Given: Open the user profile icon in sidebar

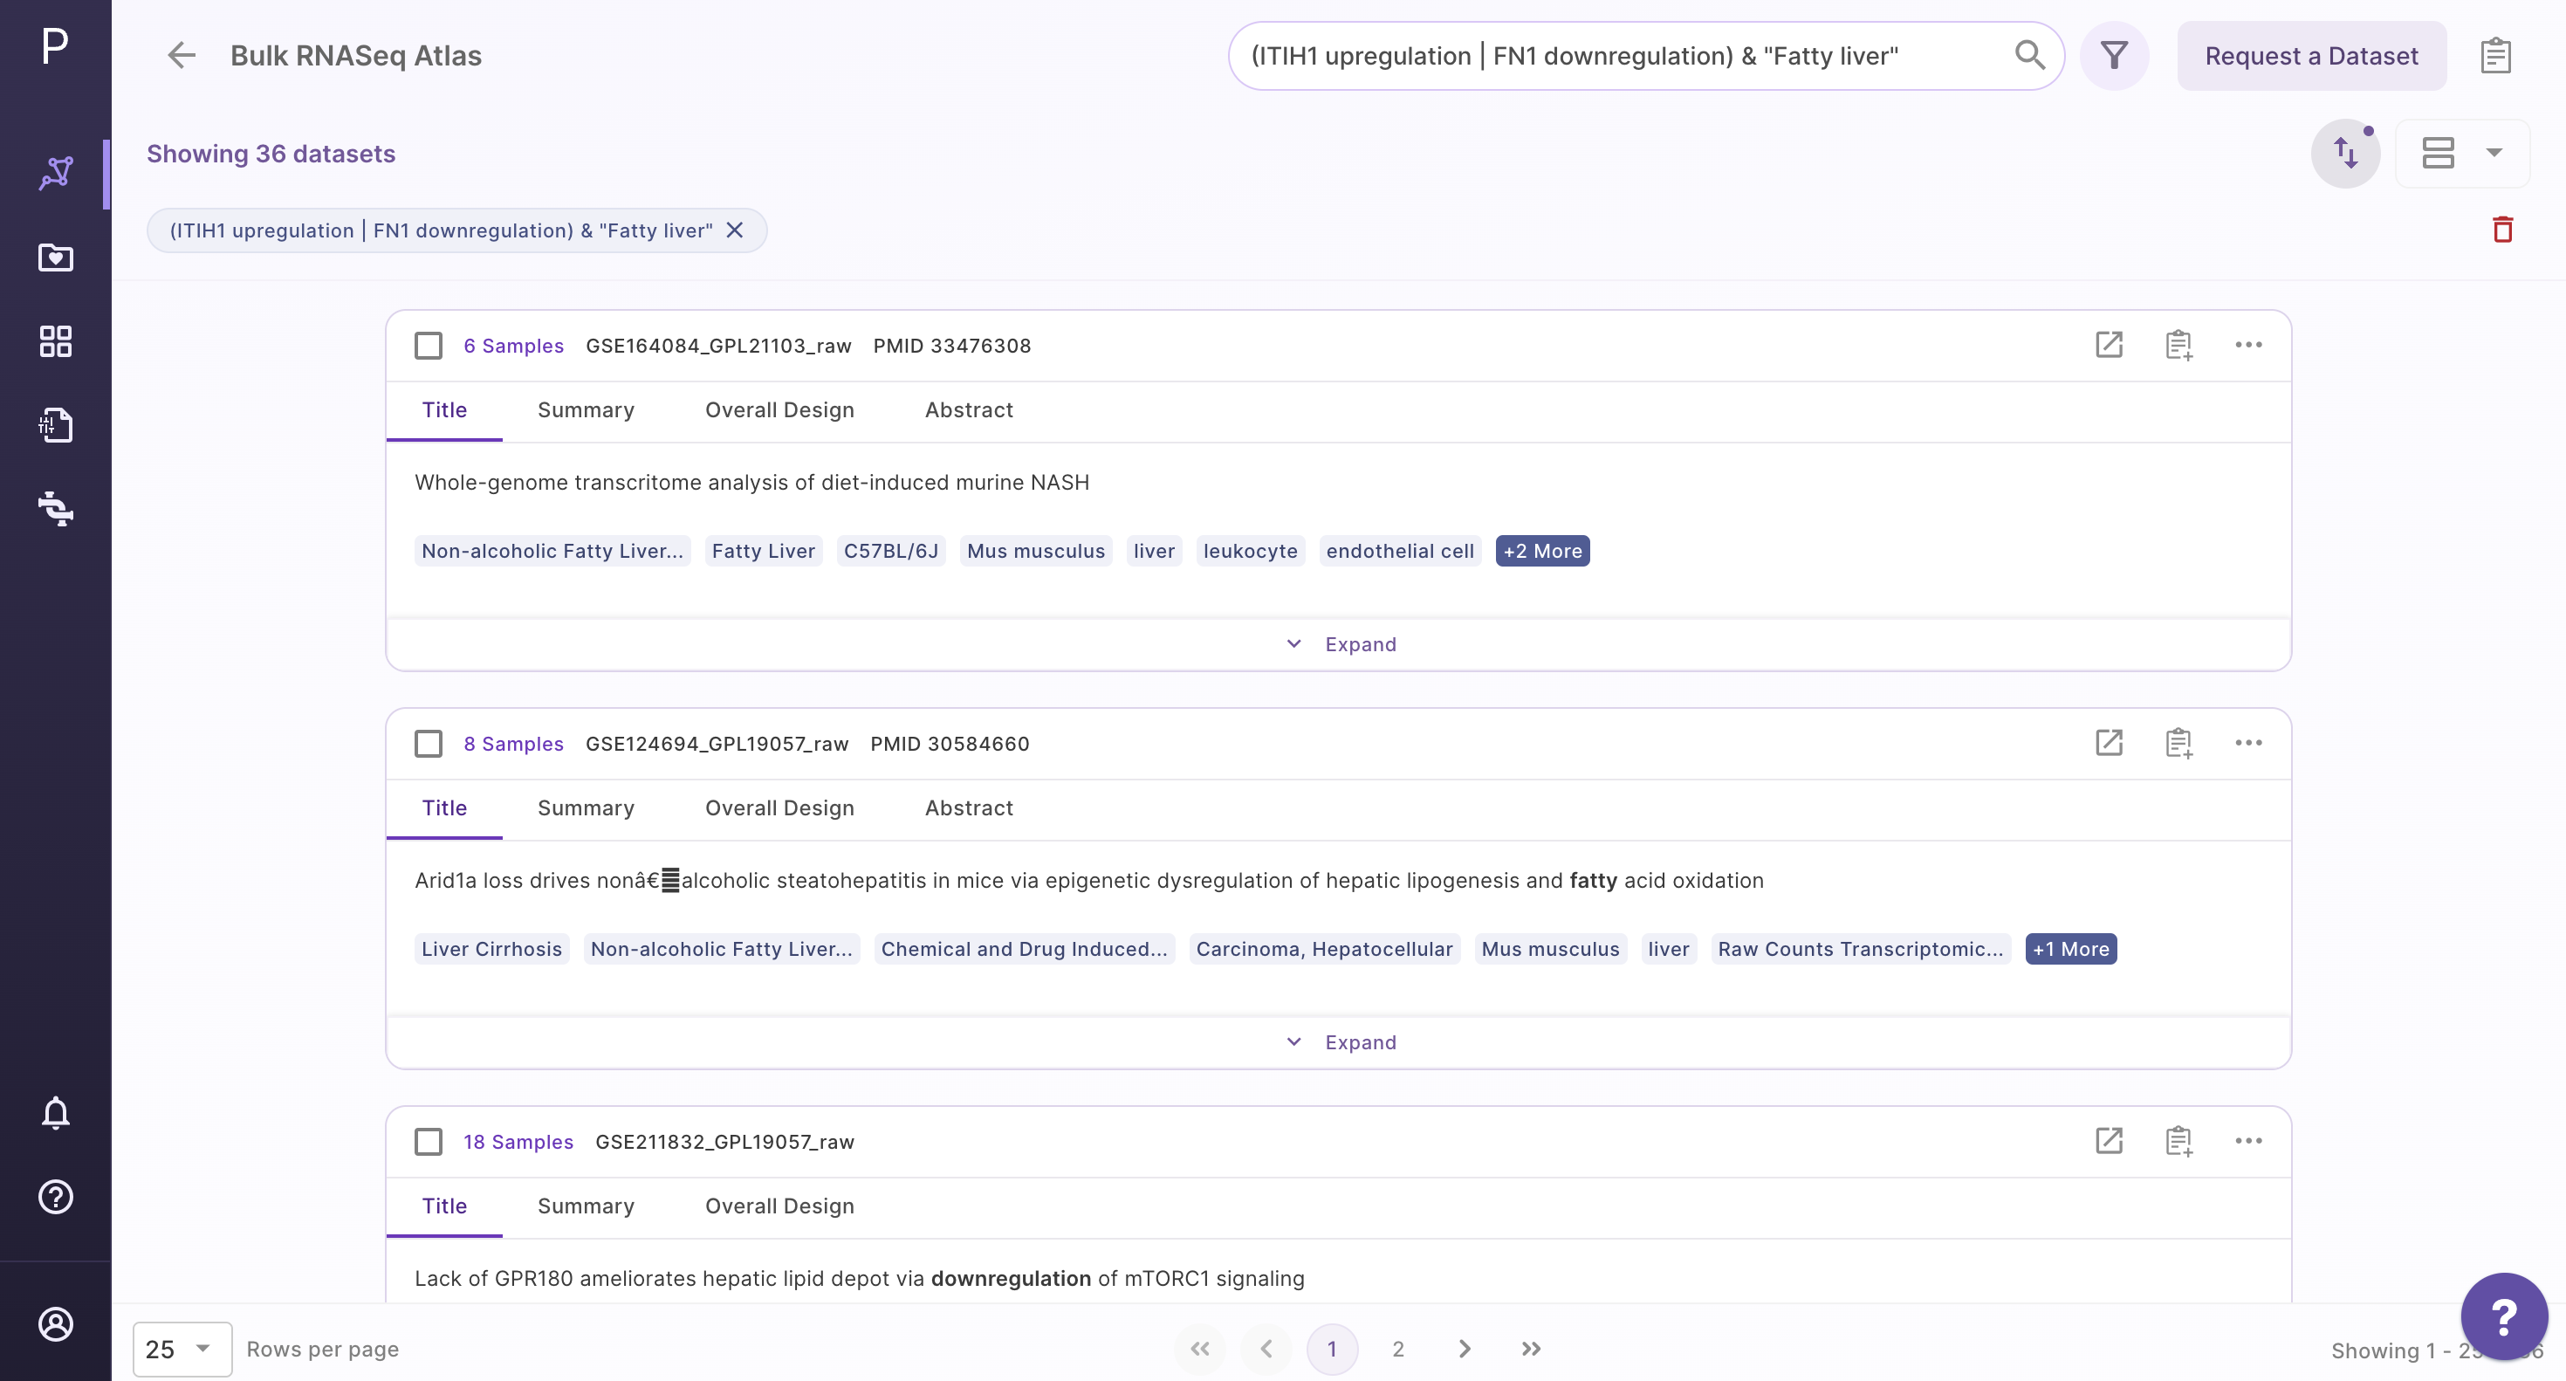Looking at the screenshot, I should (56, 1324).
